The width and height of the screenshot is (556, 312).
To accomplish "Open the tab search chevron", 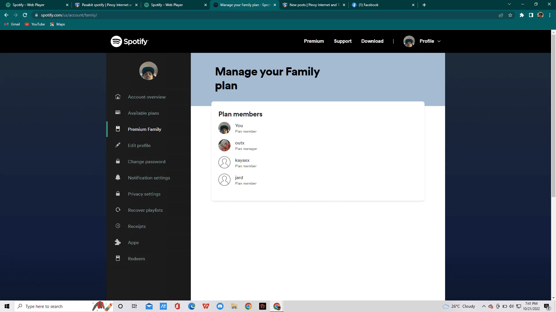I will pyautogui.click(x=509, y=4).
